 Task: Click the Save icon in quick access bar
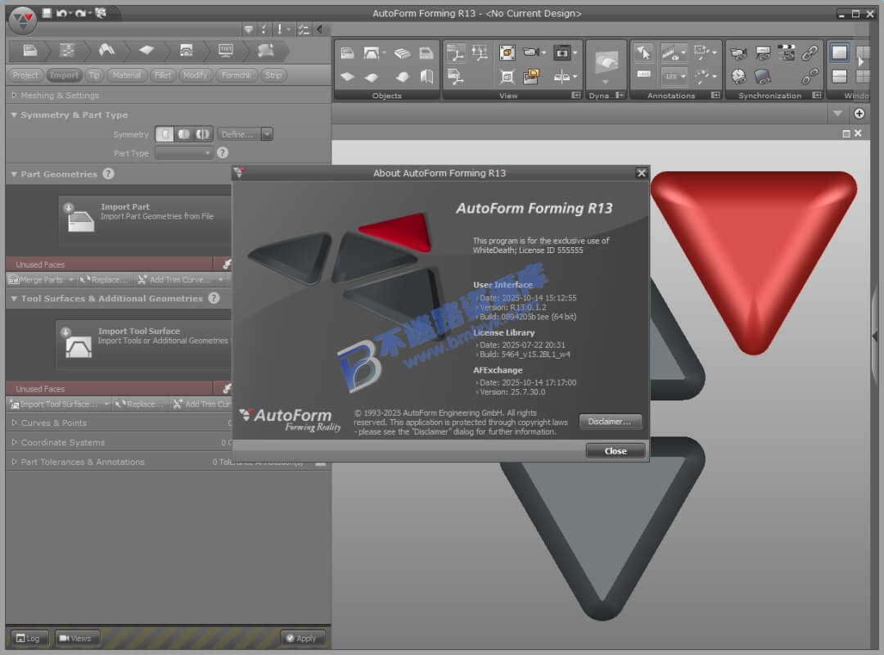pos(47,12)
